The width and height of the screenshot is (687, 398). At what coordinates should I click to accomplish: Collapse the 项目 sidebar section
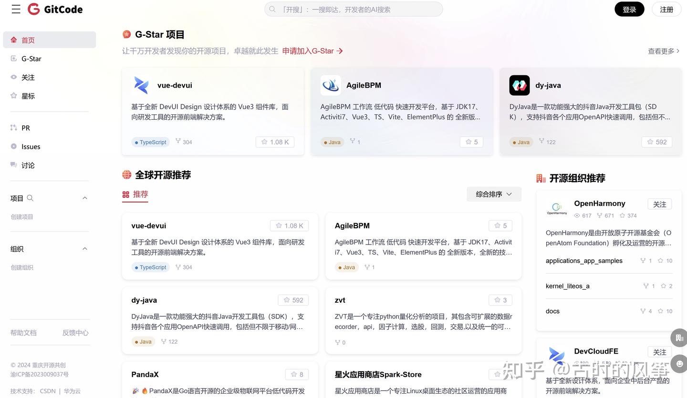click(84, 197)
